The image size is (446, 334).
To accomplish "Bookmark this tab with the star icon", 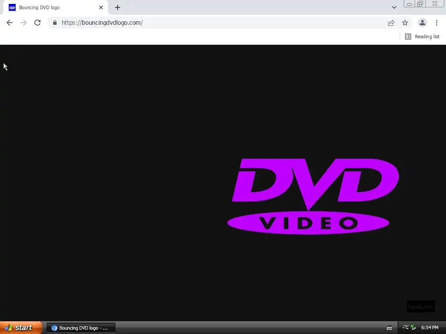I will [405, 23].
